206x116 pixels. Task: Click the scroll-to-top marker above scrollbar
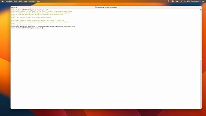pos(201,10)
